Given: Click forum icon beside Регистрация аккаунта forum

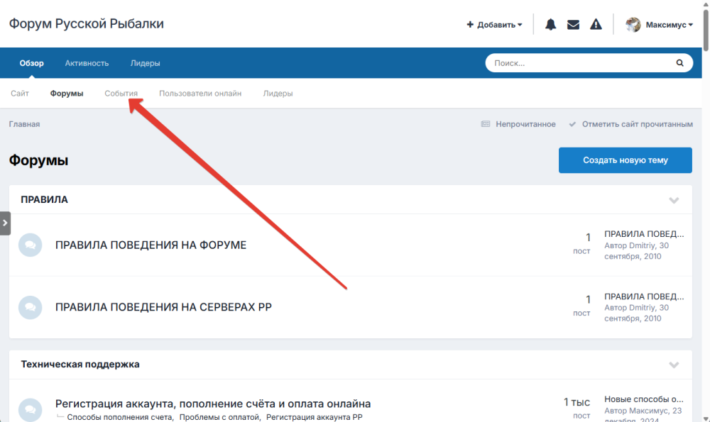Looking at the screenshot, I should coord(30,410).
